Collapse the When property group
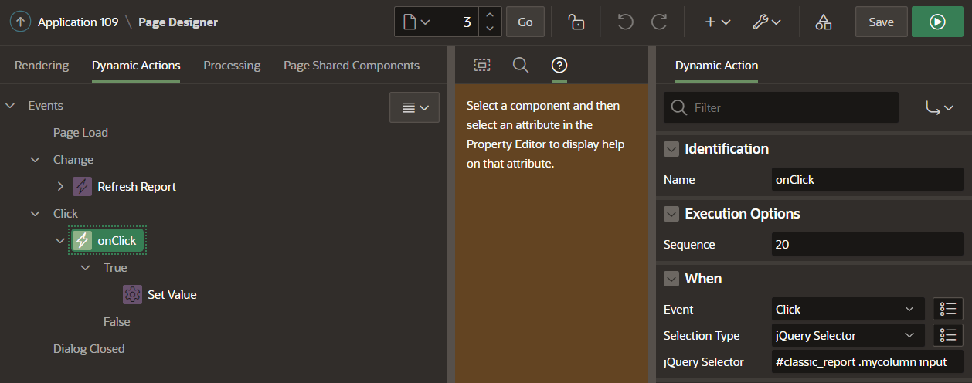 coord(671,279)
